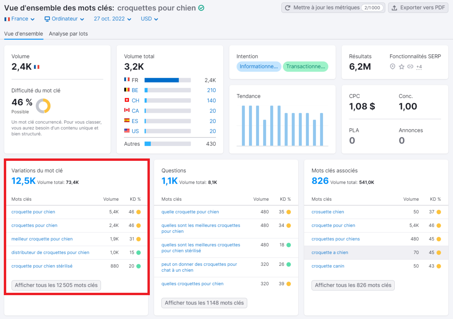This screenshot has height=319, width=453.
Task: Open 'peut on donner des croquettes pour chat' question
Action: coord(199,267)
